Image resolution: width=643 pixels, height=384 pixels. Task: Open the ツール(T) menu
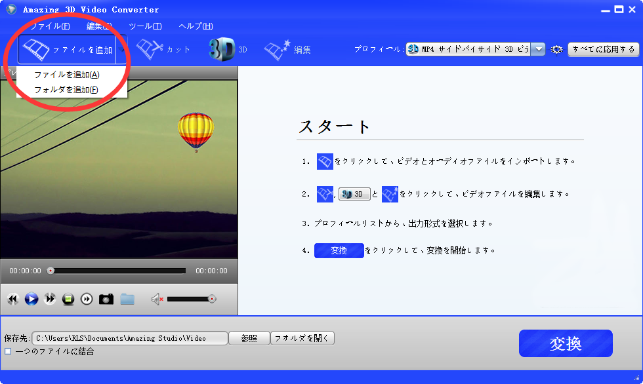click(x=145, y=26)
